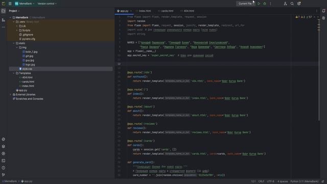
Task: Collapse the static folder
Action: pos(14,43)
